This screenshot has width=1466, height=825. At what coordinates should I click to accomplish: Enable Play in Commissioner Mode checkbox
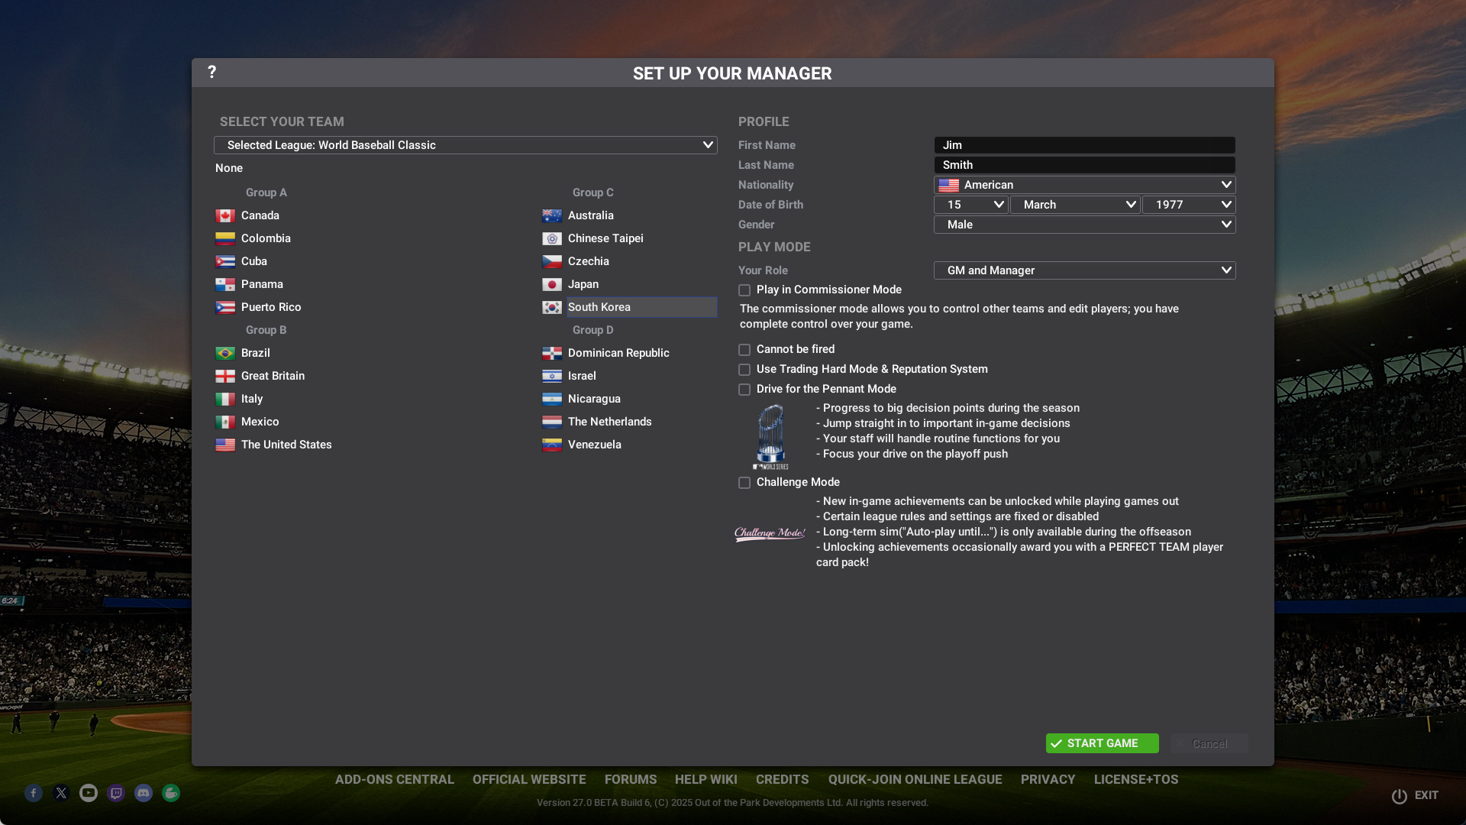[x=744, y=290]
